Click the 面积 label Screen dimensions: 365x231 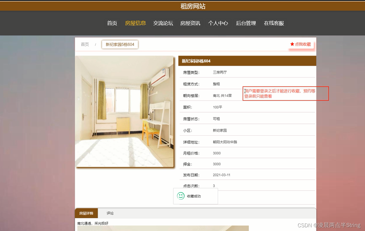[188, 107]
